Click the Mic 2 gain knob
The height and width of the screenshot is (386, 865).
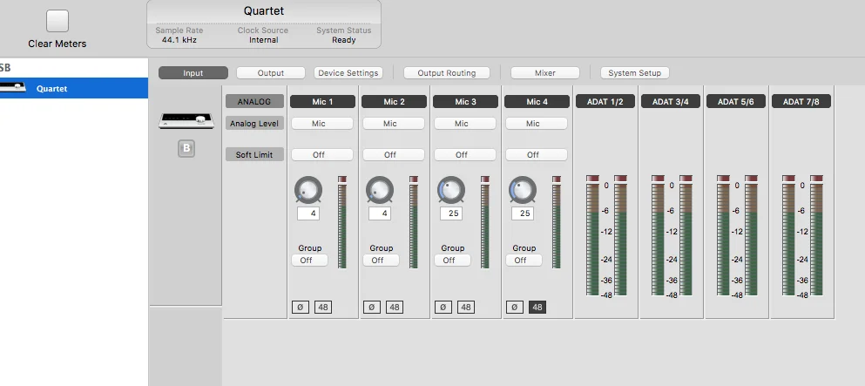pos(380,190)
